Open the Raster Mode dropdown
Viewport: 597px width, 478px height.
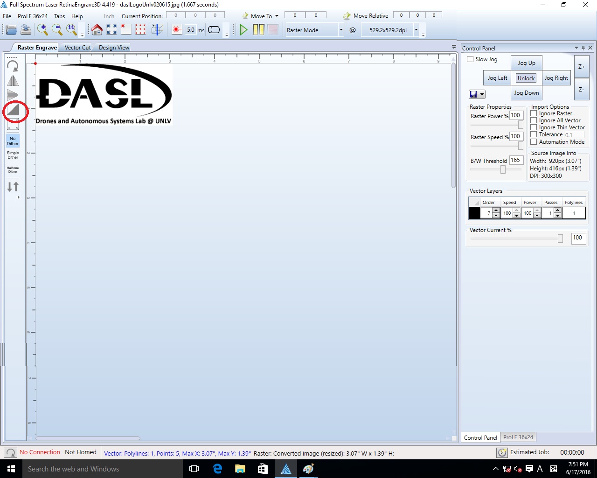tap(341, 30)
